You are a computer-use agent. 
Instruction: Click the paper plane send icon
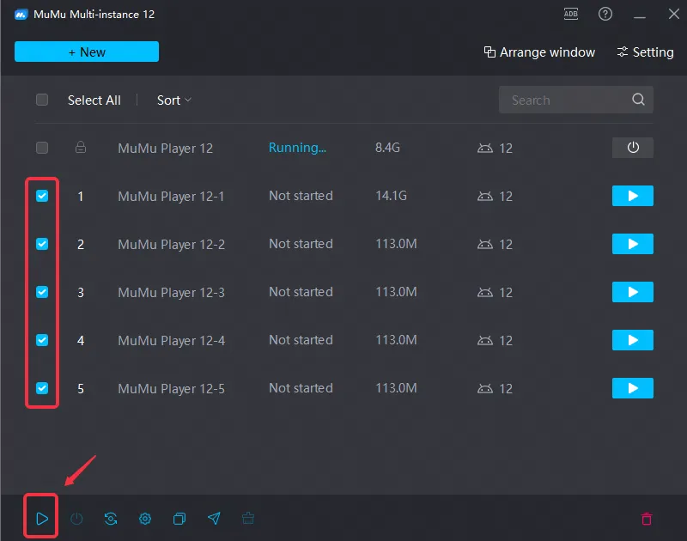[x=214, y=519]
